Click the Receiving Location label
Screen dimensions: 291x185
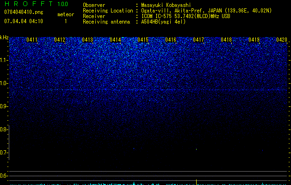[x=108, y=11]
